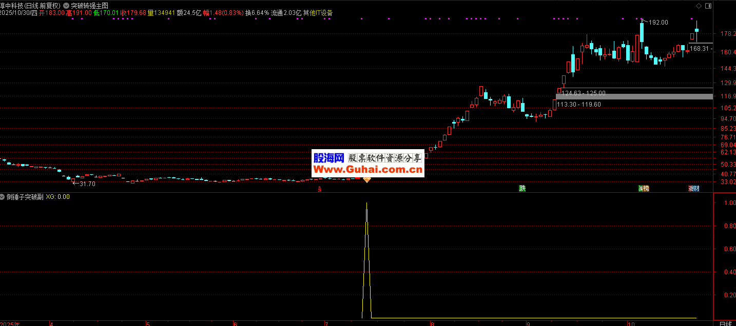Image resolution: width=736 pixels, height=326 pixels.
Task: Select the 124.63 - 125.00 gap band
Action: click(584, 93)
